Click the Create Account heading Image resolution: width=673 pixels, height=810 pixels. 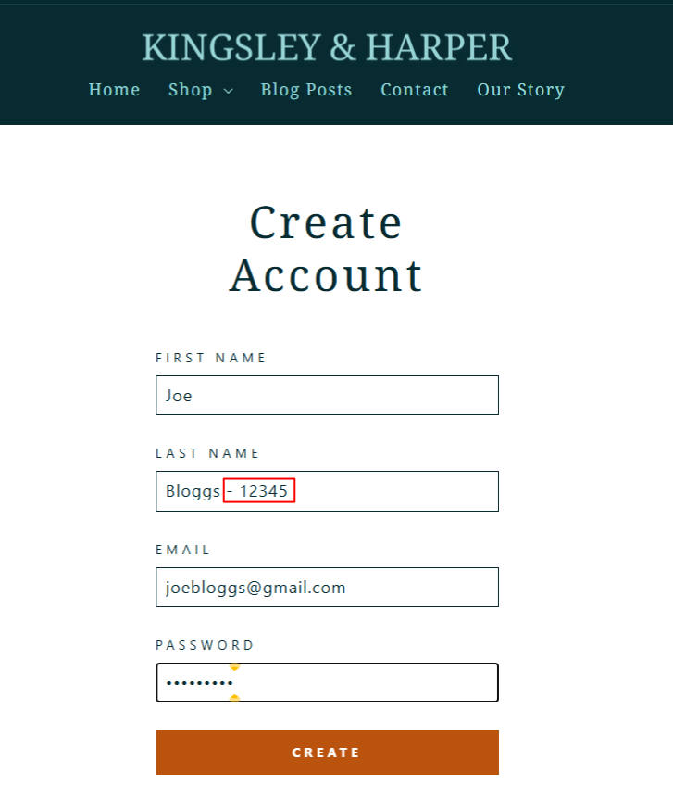(327, 248)
